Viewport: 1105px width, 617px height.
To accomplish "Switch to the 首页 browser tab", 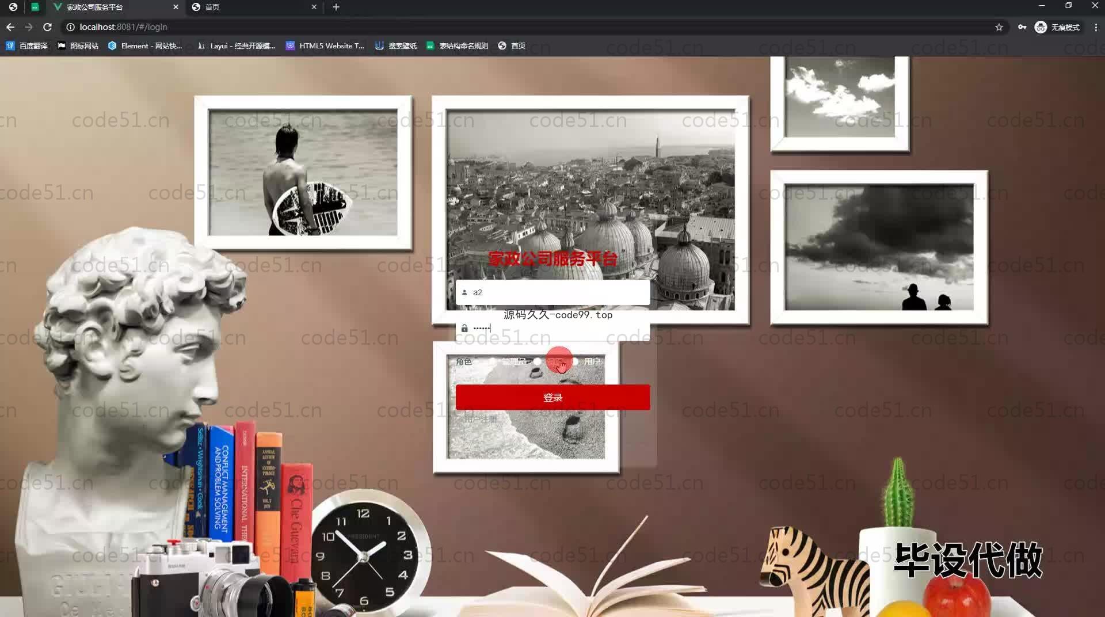I will [253, 7].
